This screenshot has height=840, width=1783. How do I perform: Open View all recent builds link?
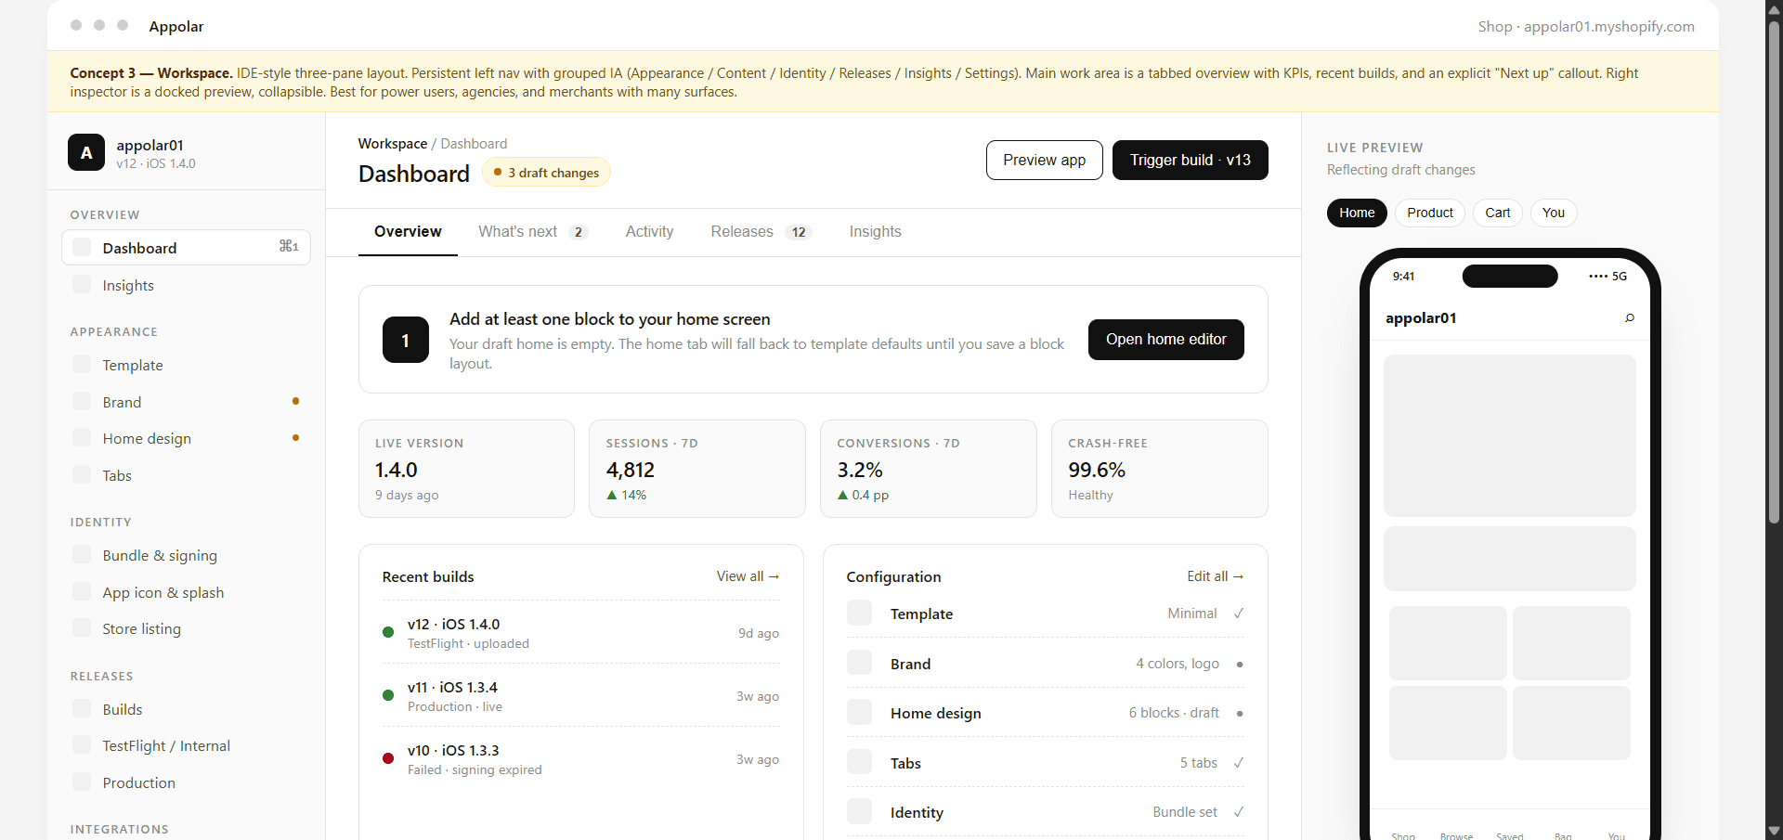pos(748,576)
